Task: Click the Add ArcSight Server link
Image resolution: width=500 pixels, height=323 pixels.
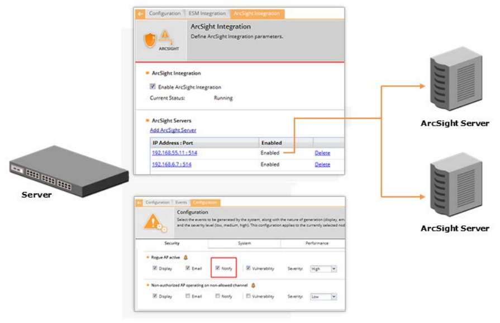Action: pos(173,130)
